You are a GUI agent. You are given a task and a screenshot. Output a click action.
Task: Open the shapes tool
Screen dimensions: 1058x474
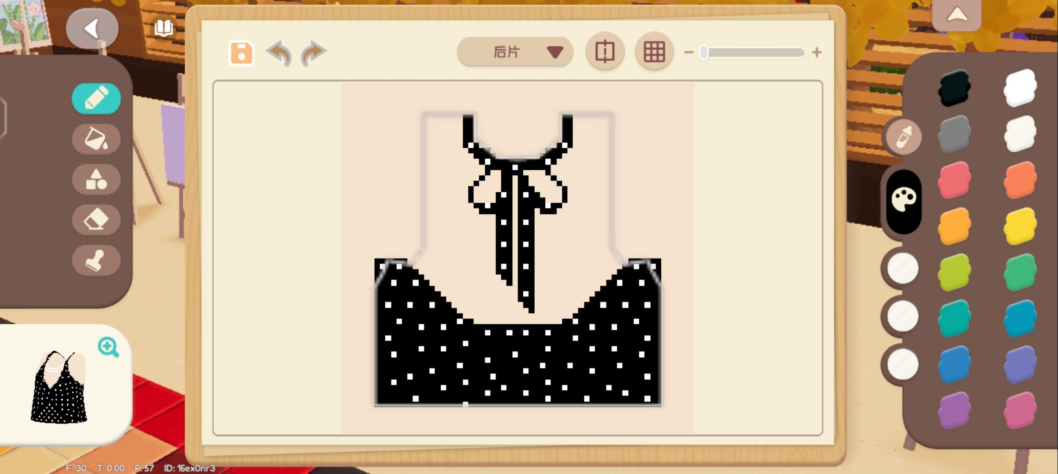click(x=96, y=180)
